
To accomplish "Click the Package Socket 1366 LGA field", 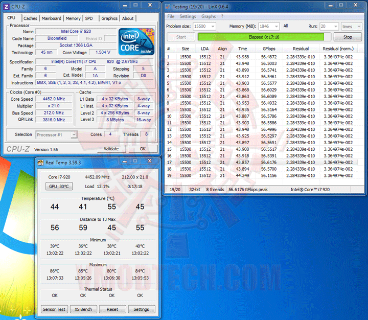I will click(76, 45).
